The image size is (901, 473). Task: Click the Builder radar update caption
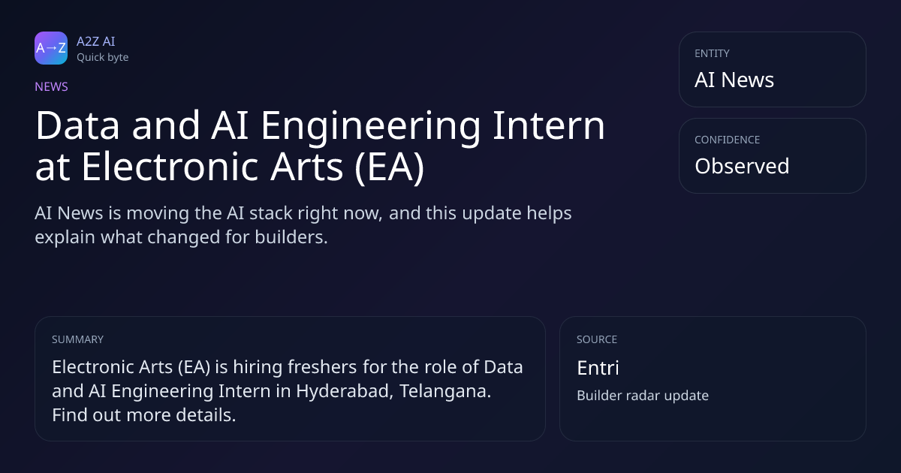pos(643,396)
